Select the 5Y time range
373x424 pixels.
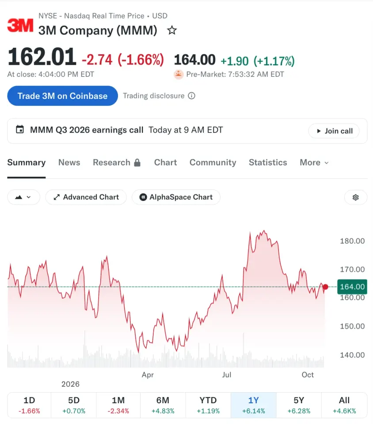click(299, 405)
